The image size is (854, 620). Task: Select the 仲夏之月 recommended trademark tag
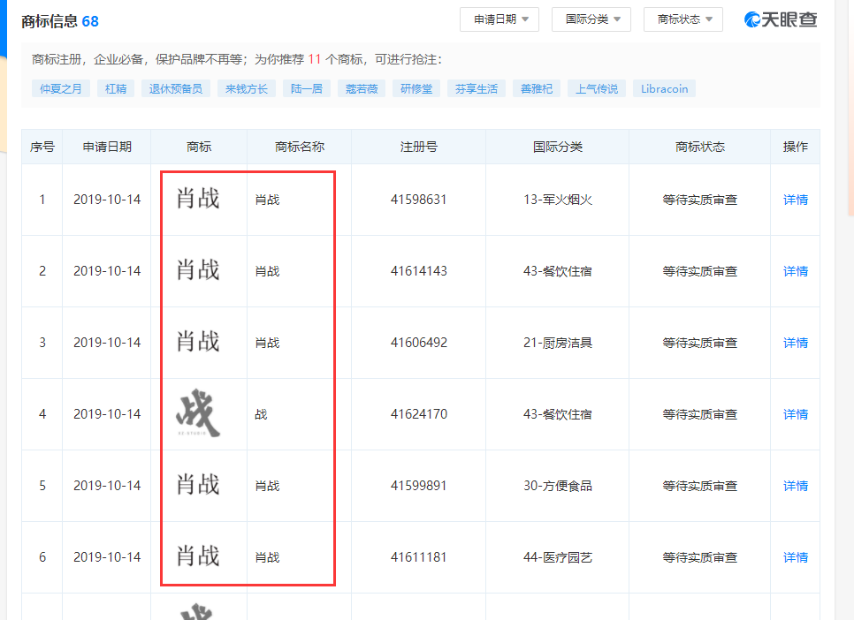point(60,88)
